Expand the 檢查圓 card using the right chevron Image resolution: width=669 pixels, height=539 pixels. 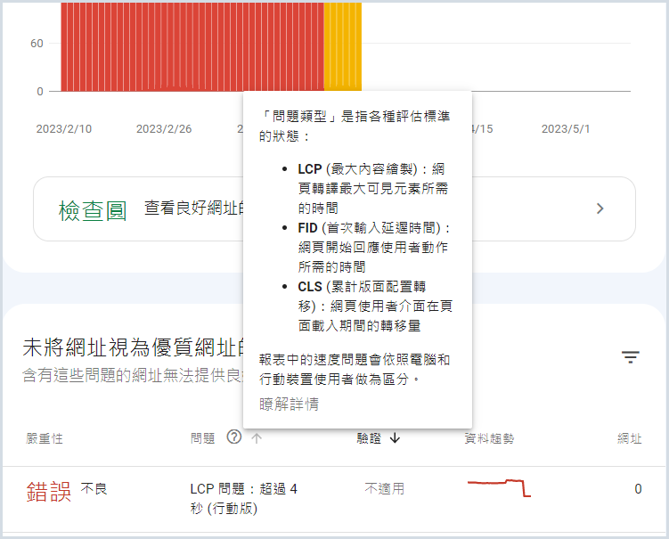(x=600, y=208)
